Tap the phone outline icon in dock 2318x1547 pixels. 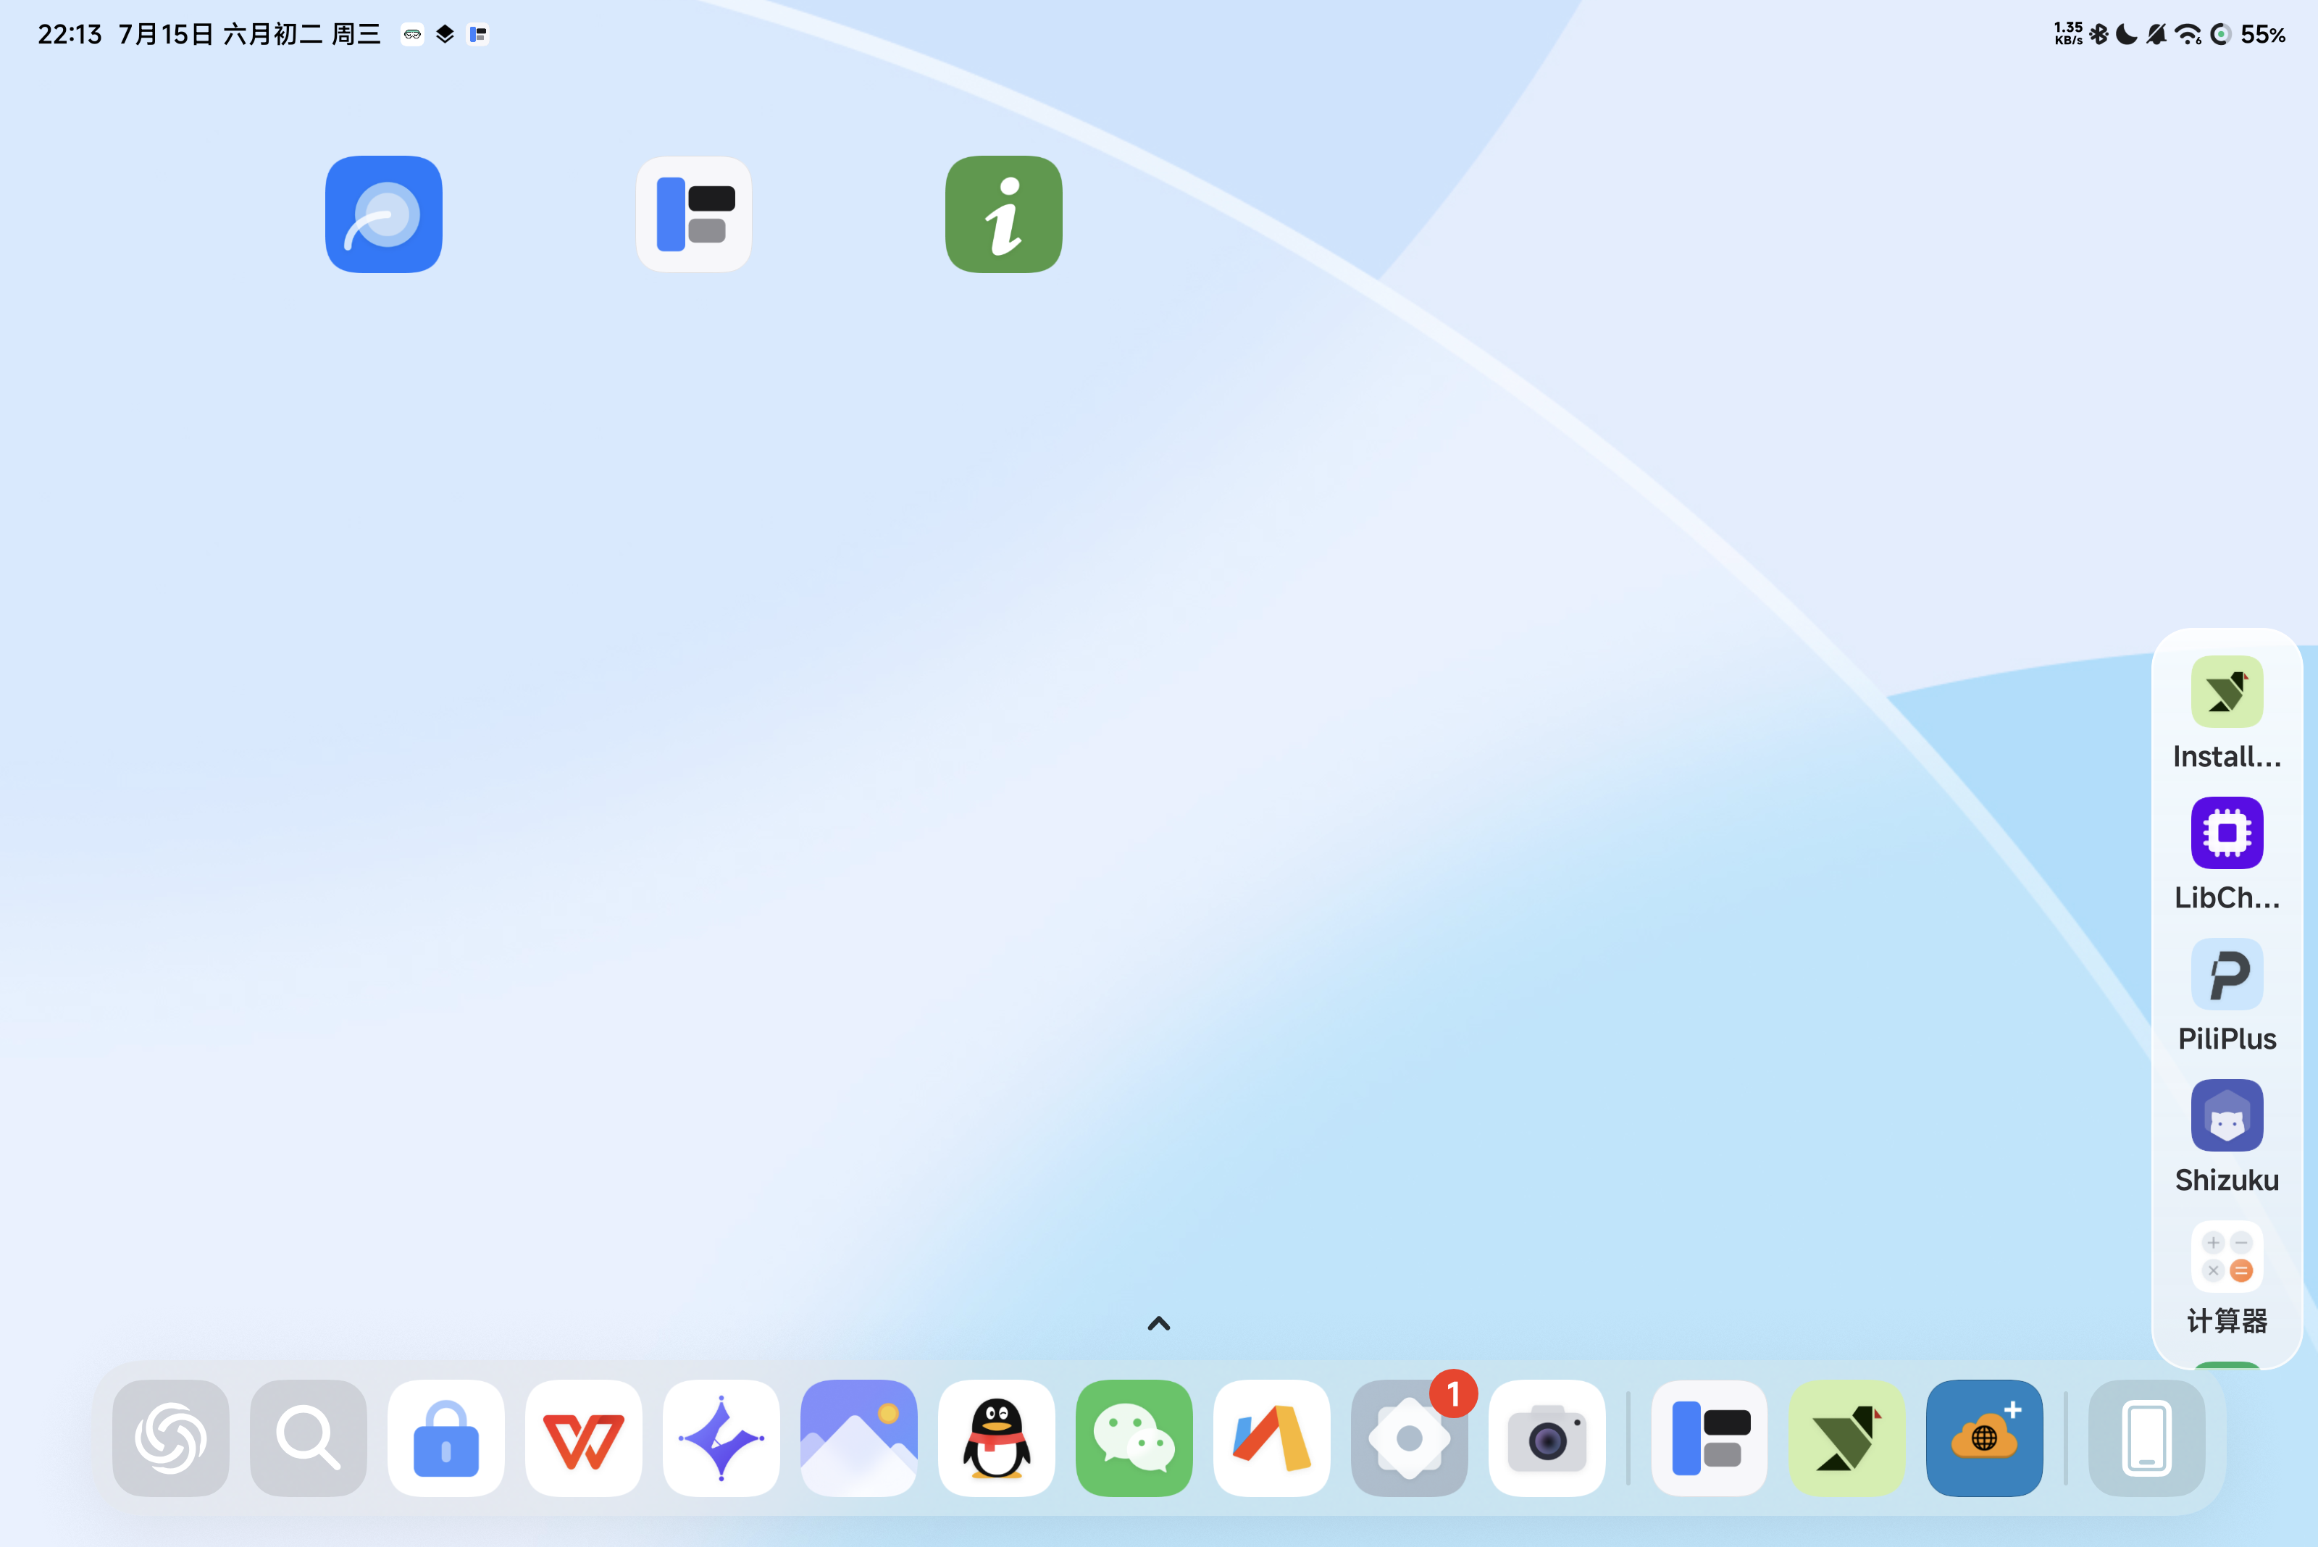click(2147, 1438)
